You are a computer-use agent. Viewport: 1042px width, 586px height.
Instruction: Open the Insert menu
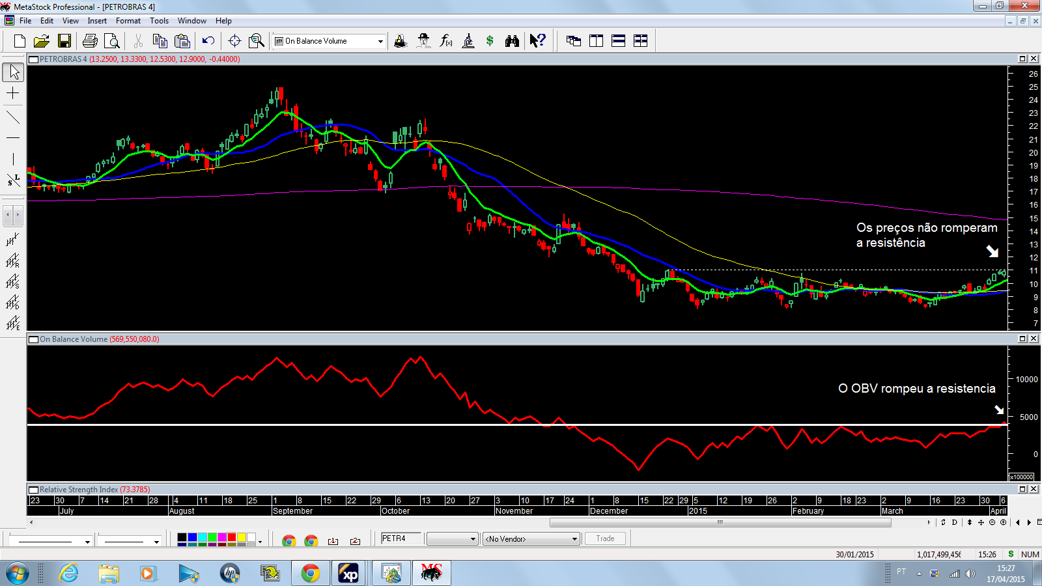tap(97, 21)
